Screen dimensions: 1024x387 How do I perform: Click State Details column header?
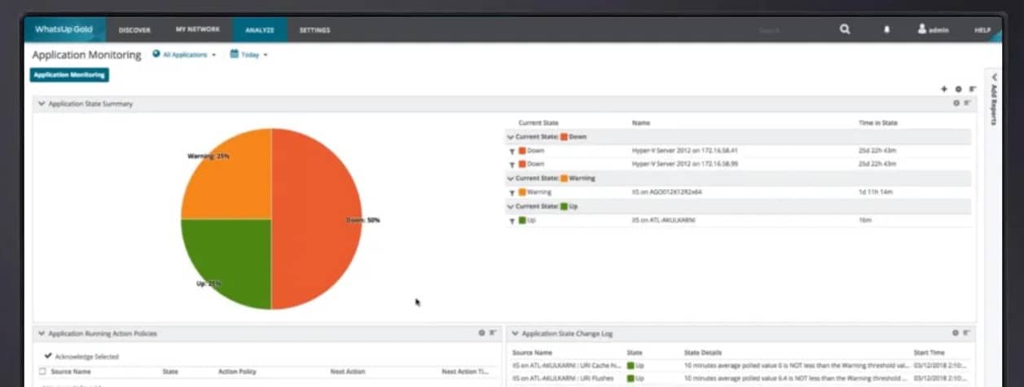pyautogui.click(x=702, y=353)
